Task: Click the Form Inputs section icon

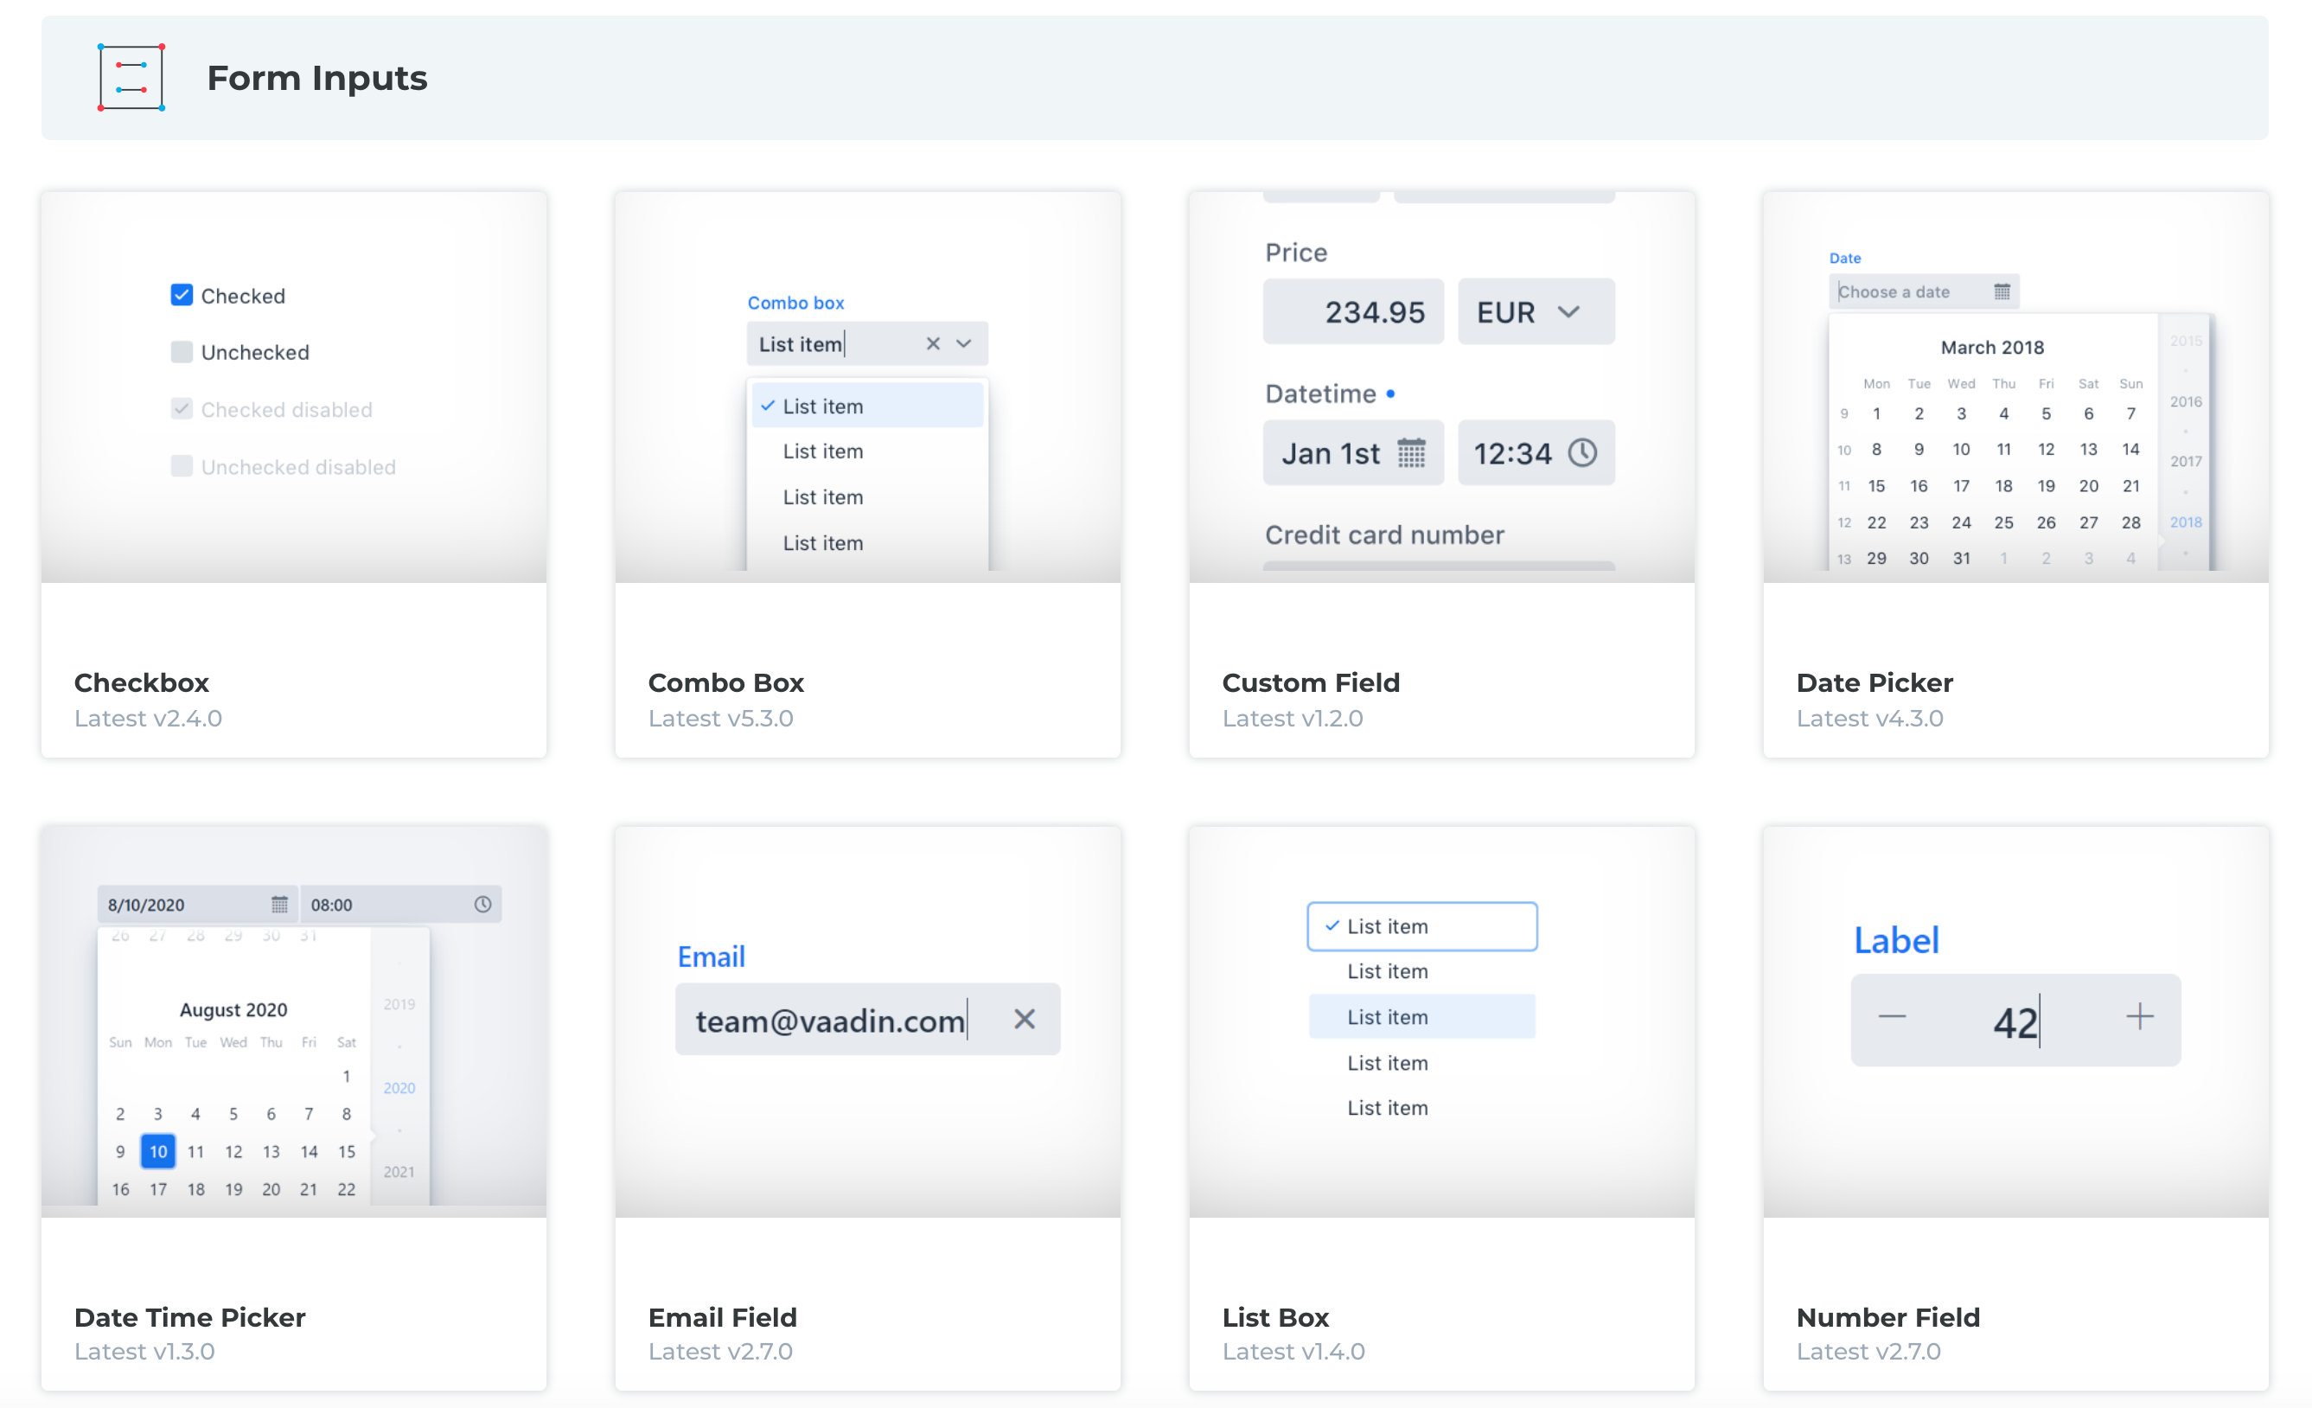Action: tap(131, 78)
